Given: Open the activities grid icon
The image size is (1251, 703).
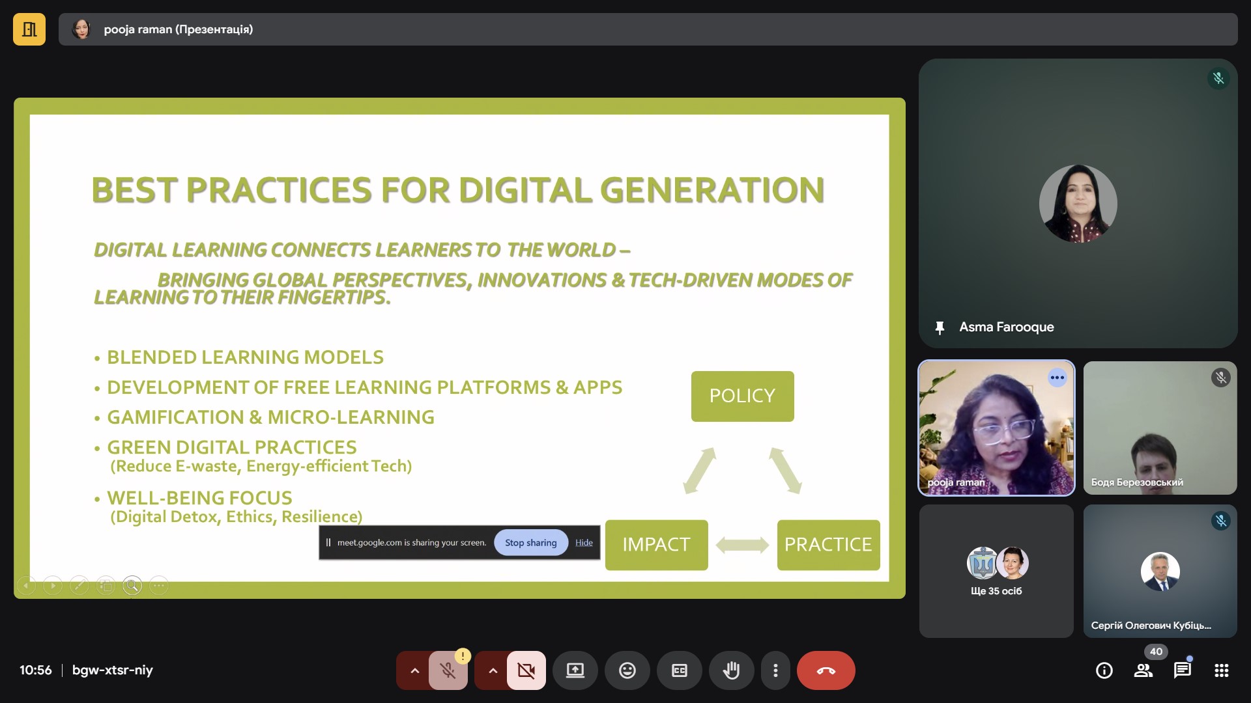Looking at the screenshot, I should coord(1221,670).
